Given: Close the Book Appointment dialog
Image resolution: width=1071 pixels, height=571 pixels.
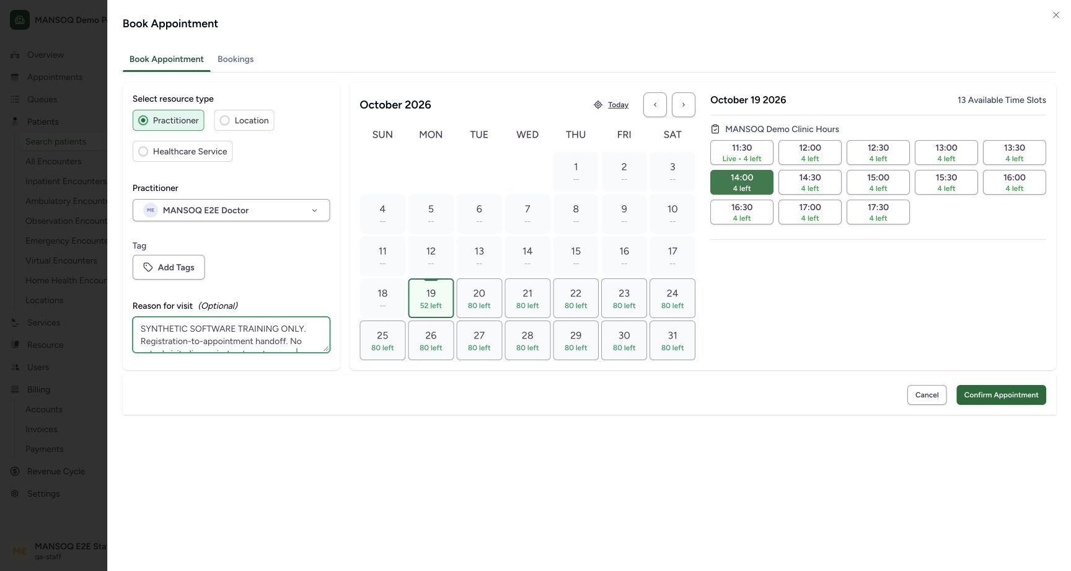Looking at the screenshot, I should (x=1056, y=15).
